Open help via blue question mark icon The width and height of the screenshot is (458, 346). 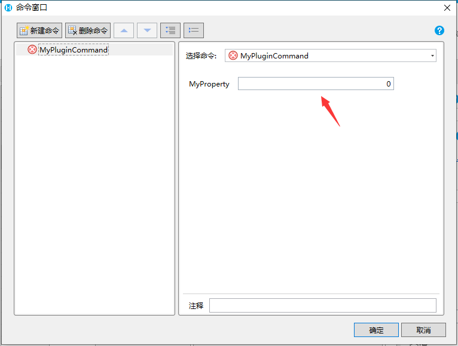tap(439, 30)
